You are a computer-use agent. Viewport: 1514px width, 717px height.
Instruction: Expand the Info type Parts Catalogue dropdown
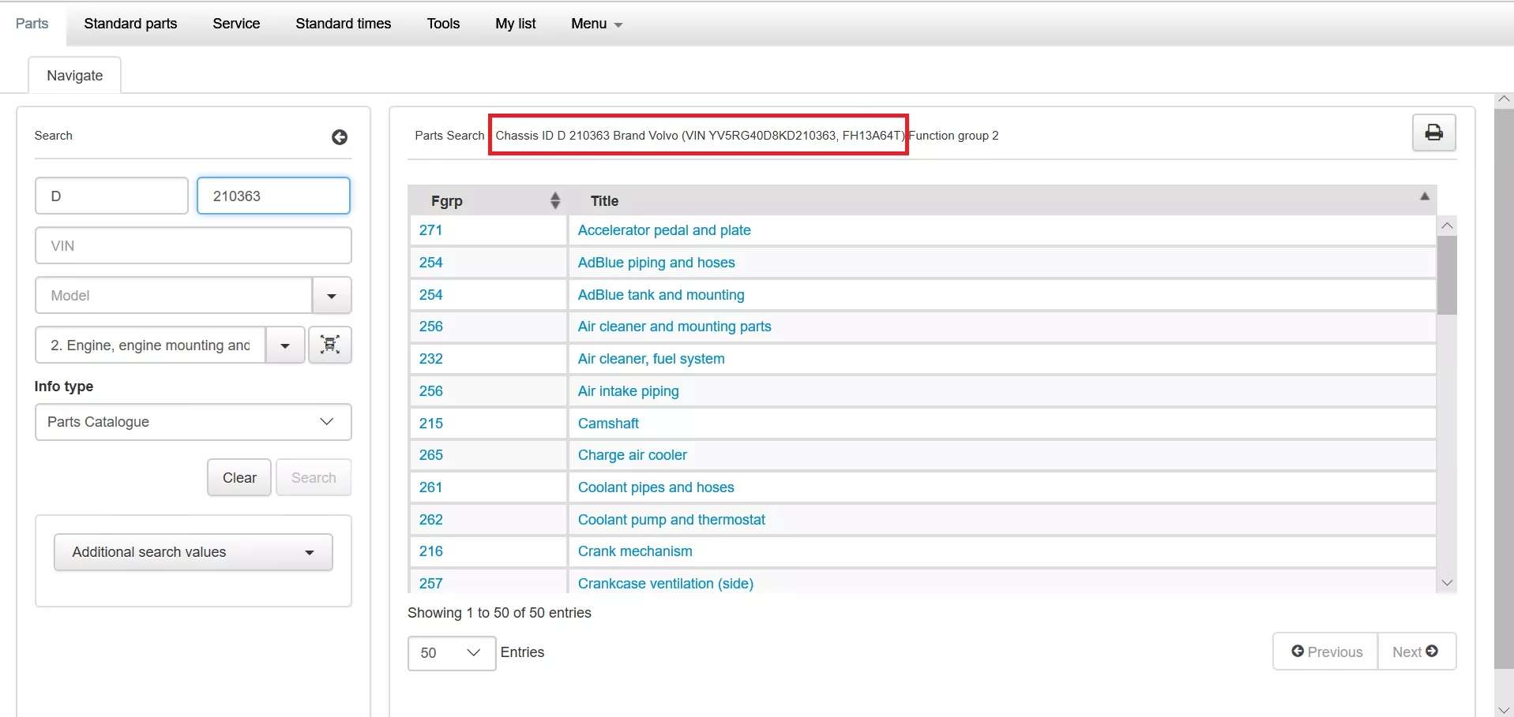click(193, 422)
